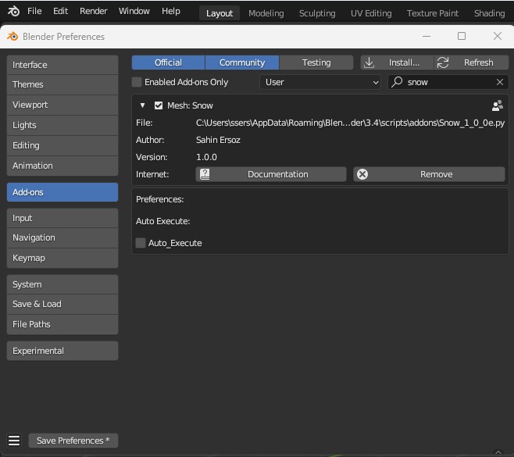Select the Keymap preferences section
Screen dimensions: 514x457
[x=62, y=258]
